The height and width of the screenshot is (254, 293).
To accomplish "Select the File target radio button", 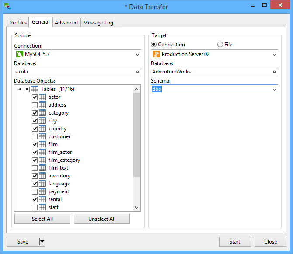I will [x=220, y=45].
